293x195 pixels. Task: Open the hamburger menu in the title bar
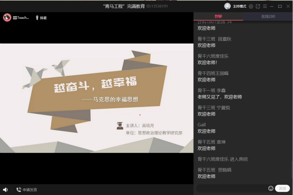[265, 6]
